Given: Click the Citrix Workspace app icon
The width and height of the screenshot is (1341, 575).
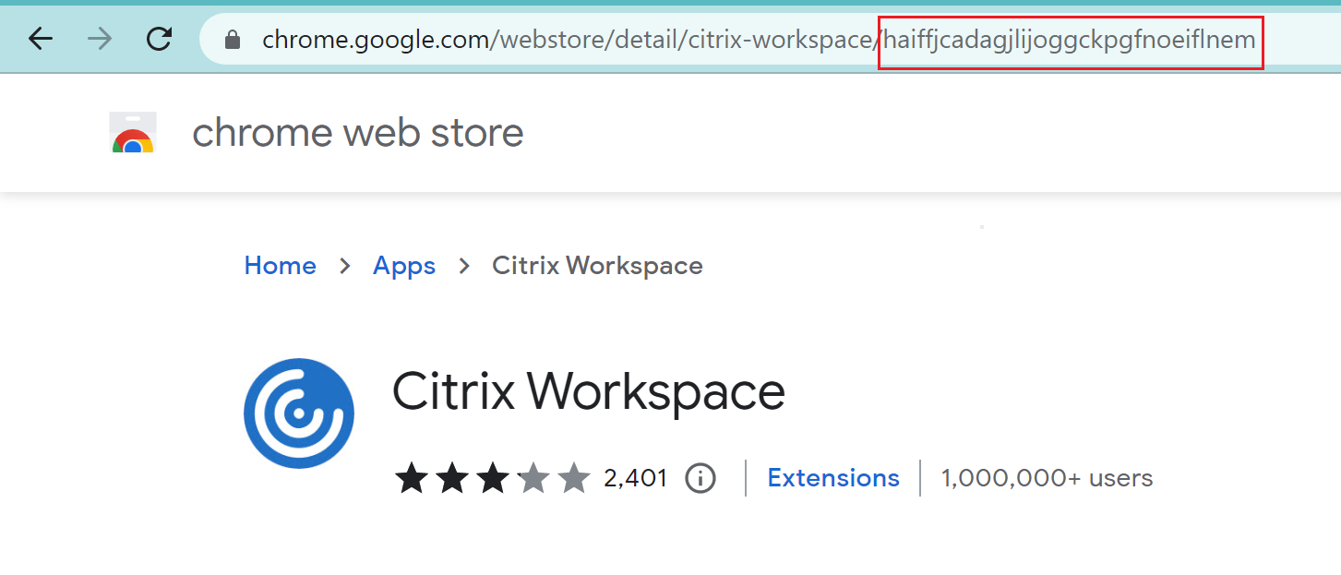Looking at the screenshot, I should 299,413.
